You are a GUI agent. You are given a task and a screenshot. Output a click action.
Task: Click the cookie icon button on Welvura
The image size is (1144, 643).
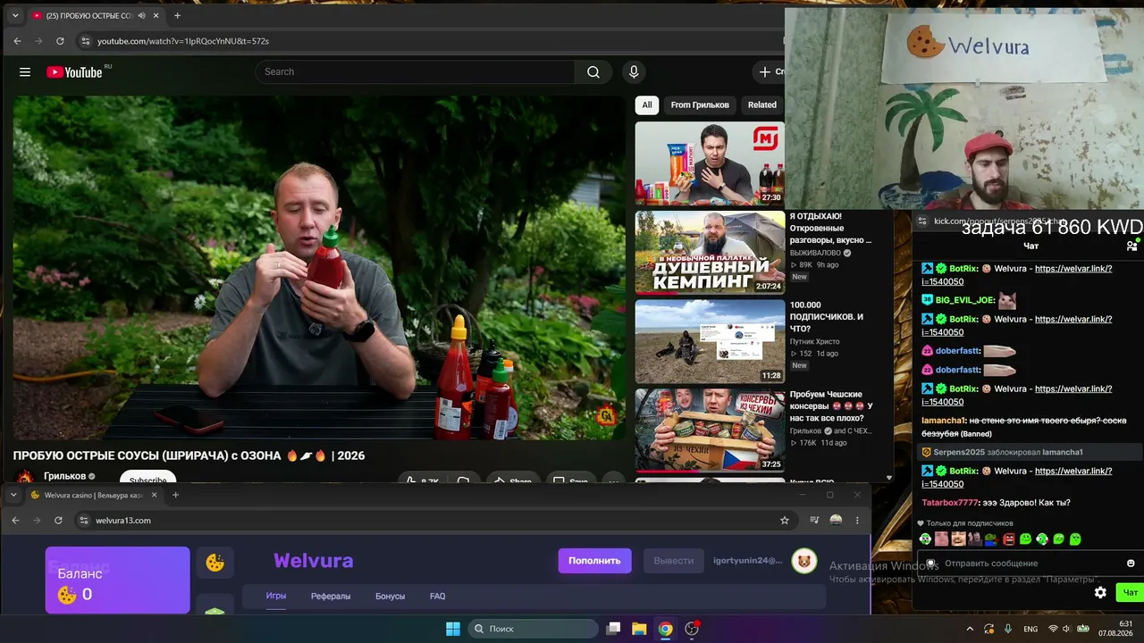pos(215,563)
